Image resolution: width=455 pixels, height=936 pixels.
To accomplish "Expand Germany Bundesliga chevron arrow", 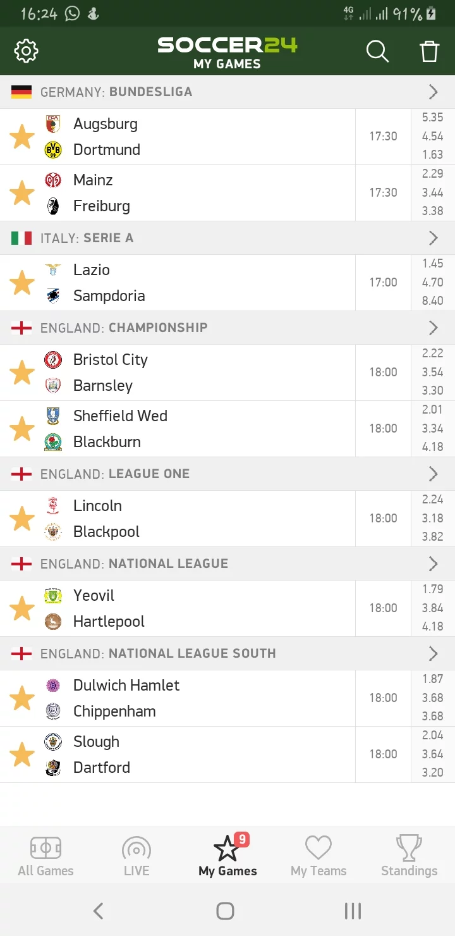I will [434, 92].
